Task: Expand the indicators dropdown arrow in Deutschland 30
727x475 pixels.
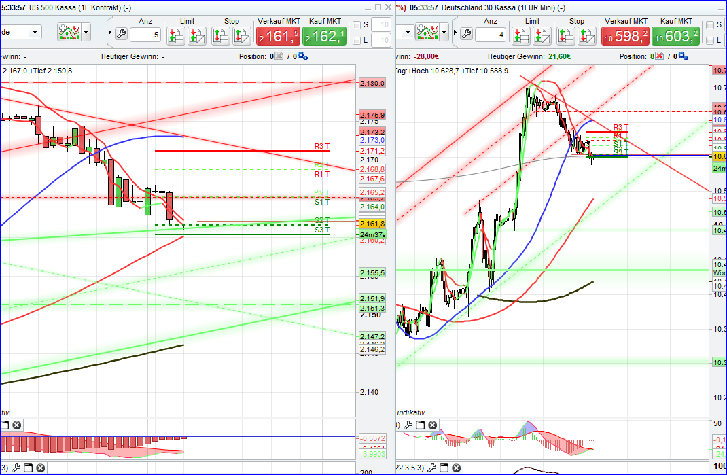Action: pos(444,33)
